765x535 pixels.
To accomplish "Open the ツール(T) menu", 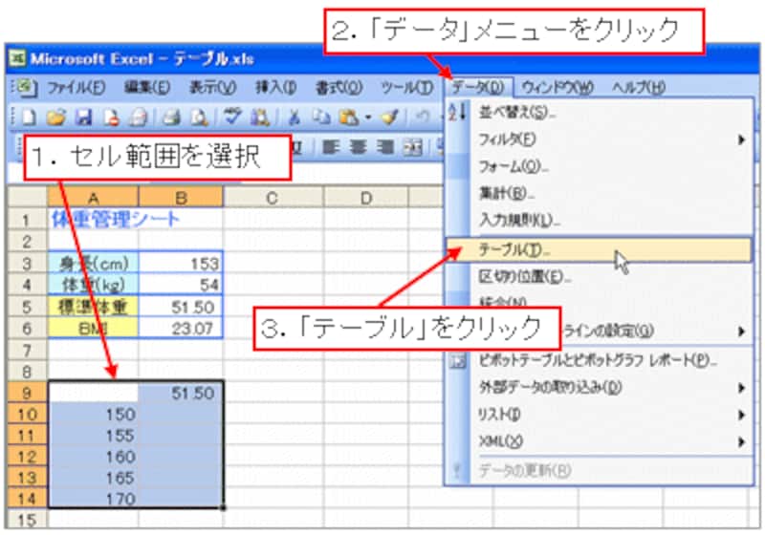I will pos(407,88).
